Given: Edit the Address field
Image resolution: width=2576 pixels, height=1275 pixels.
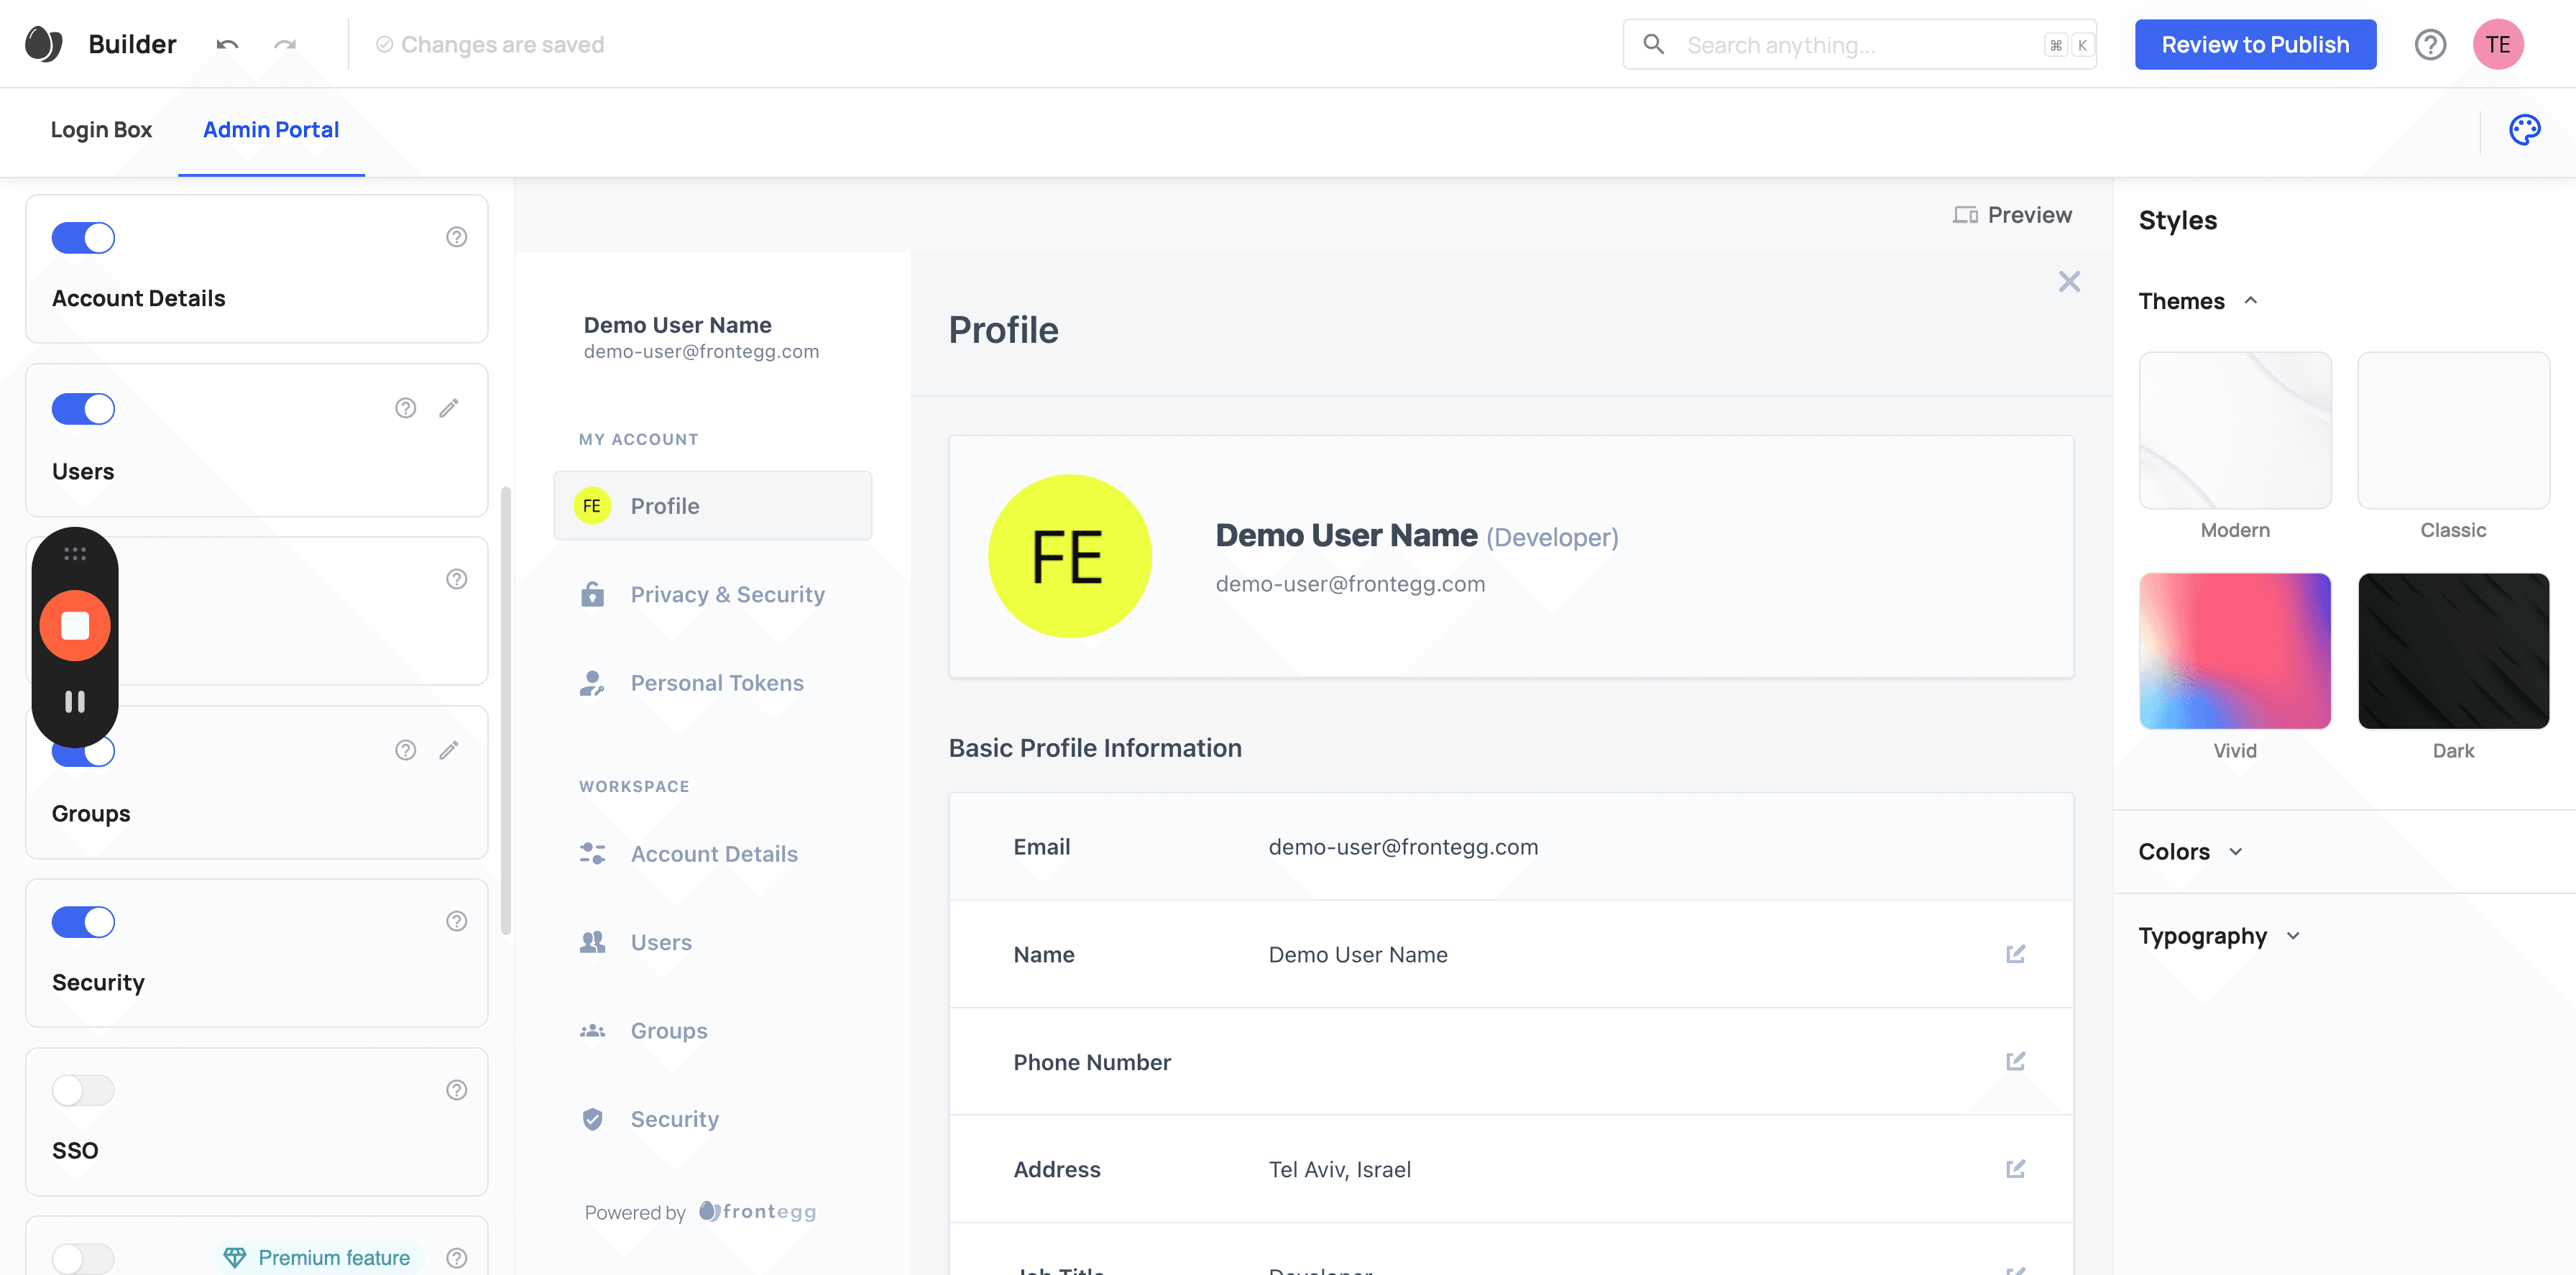Looking at the screenshot, I should (2015, 1169).
